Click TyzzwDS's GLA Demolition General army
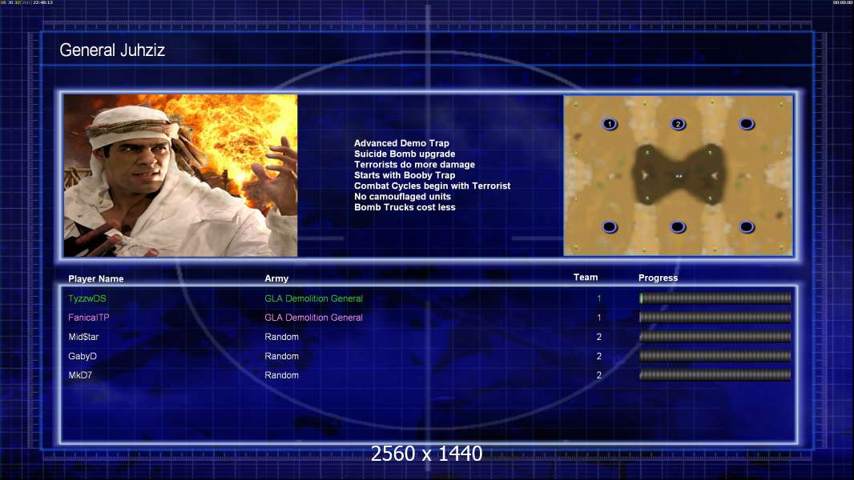The width and height of the screenshot is (854, 480). (314, 298)
